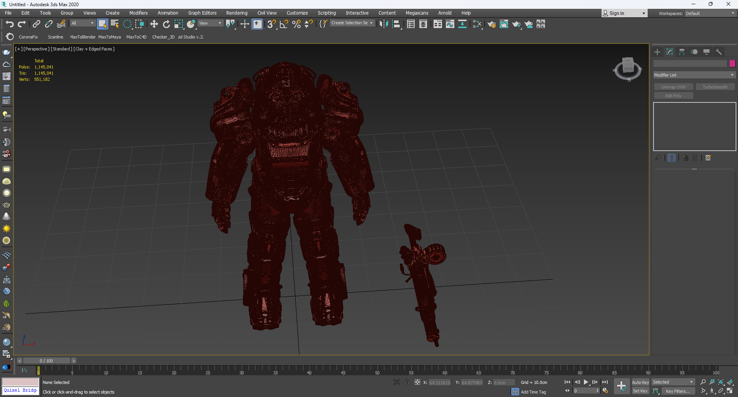The height and width of the screenshot is (397, 738).
Task: Open viewport shading label Clay + Edged Faces
Action: pos(94,49)
